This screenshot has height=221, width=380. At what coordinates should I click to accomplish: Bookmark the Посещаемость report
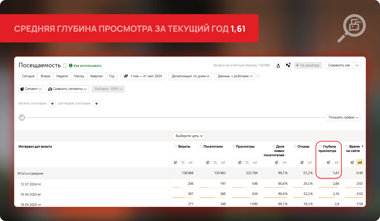[65, 66]
